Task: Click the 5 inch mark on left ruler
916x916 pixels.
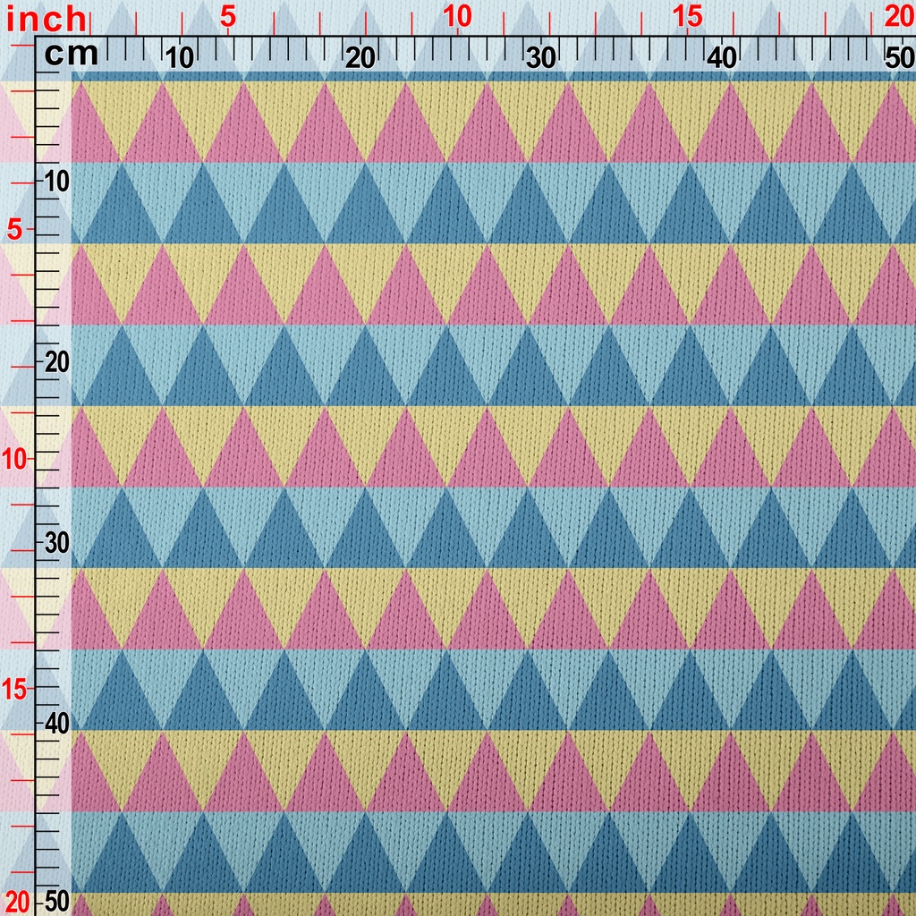Action: click(15, 229)
